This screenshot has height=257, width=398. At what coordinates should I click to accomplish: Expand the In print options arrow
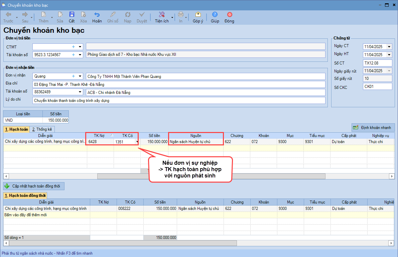tap(186, 18)
